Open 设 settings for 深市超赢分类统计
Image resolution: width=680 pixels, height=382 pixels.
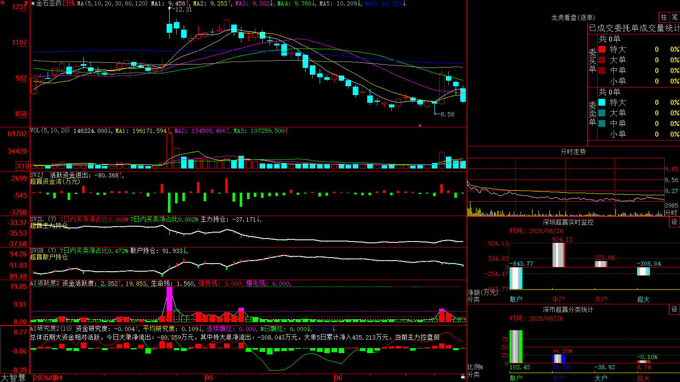[674, 309]
